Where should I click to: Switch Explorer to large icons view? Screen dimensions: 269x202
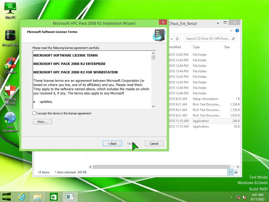pyautogui.click(x=236, y=172)
